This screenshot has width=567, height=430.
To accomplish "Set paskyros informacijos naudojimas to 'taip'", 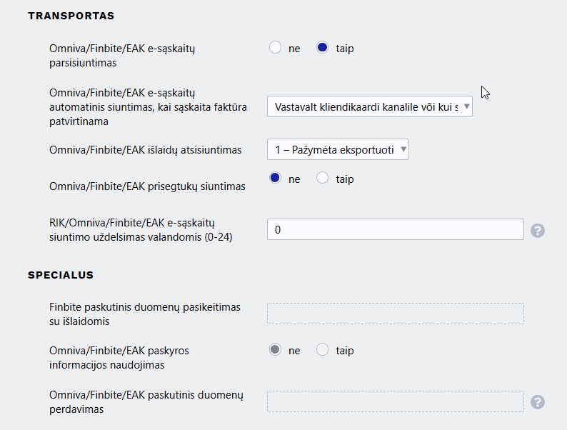I will (323, 350).
